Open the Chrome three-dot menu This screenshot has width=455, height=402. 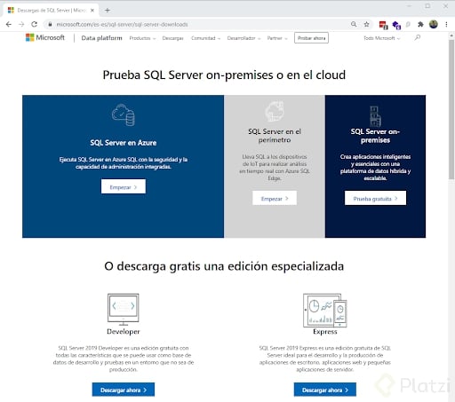pyautogui.click(x=446, y=24)
